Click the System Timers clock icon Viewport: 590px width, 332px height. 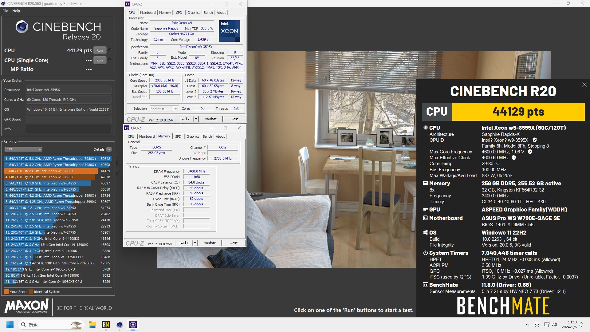click(426, 253)
